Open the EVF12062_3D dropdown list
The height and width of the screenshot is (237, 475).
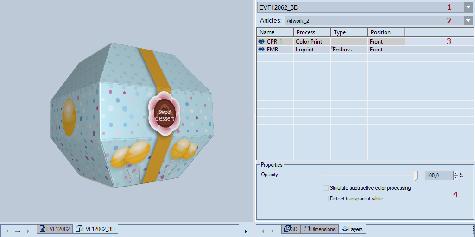pyautogui.click(x=467, y=7)
